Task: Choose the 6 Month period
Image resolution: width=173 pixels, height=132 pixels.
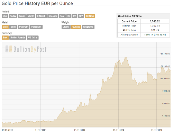Action: tap(53, 16)
